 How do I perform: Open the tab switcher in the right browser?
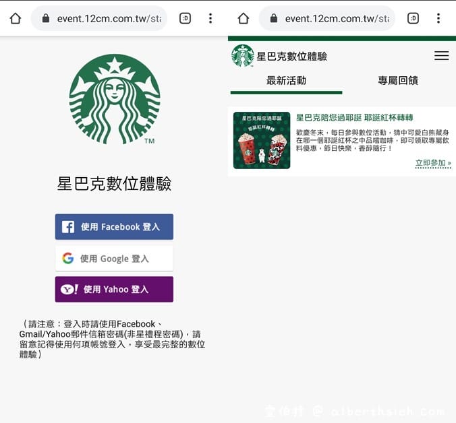pyautogui.click(x=413, y=18)
